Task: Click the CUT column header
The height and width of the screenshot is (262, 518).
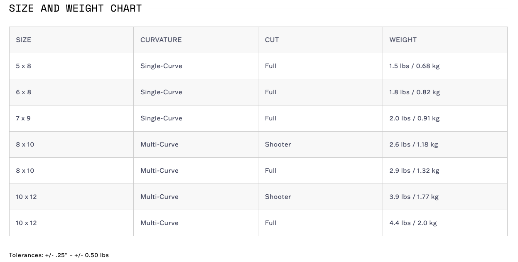Action: point(272,40)
